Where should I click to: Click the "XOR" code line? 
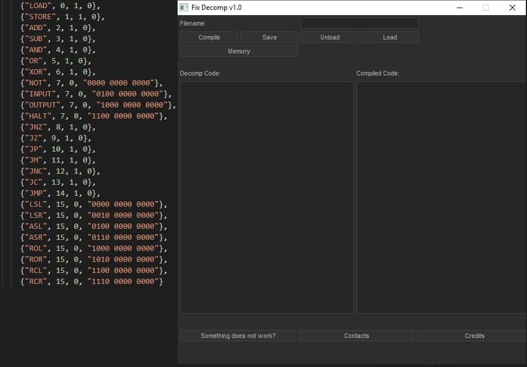point(58,72)
